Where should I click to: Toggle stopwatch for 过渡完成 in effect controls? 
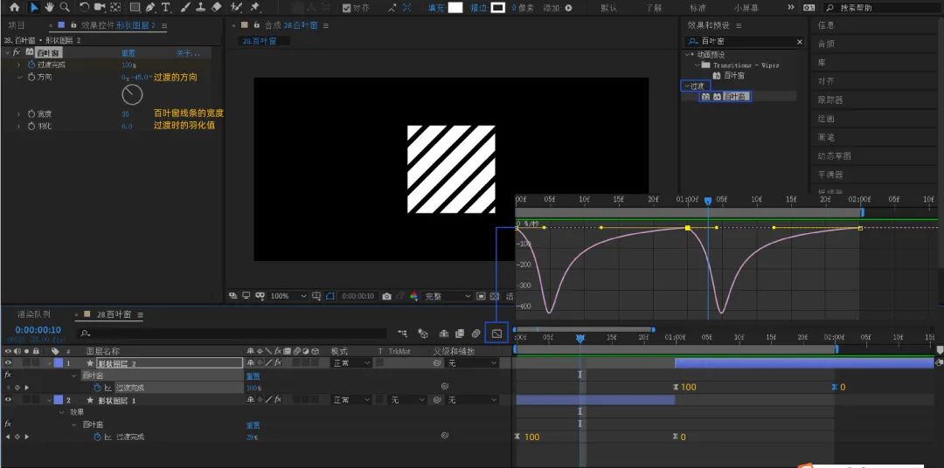(x=31, y=65)
